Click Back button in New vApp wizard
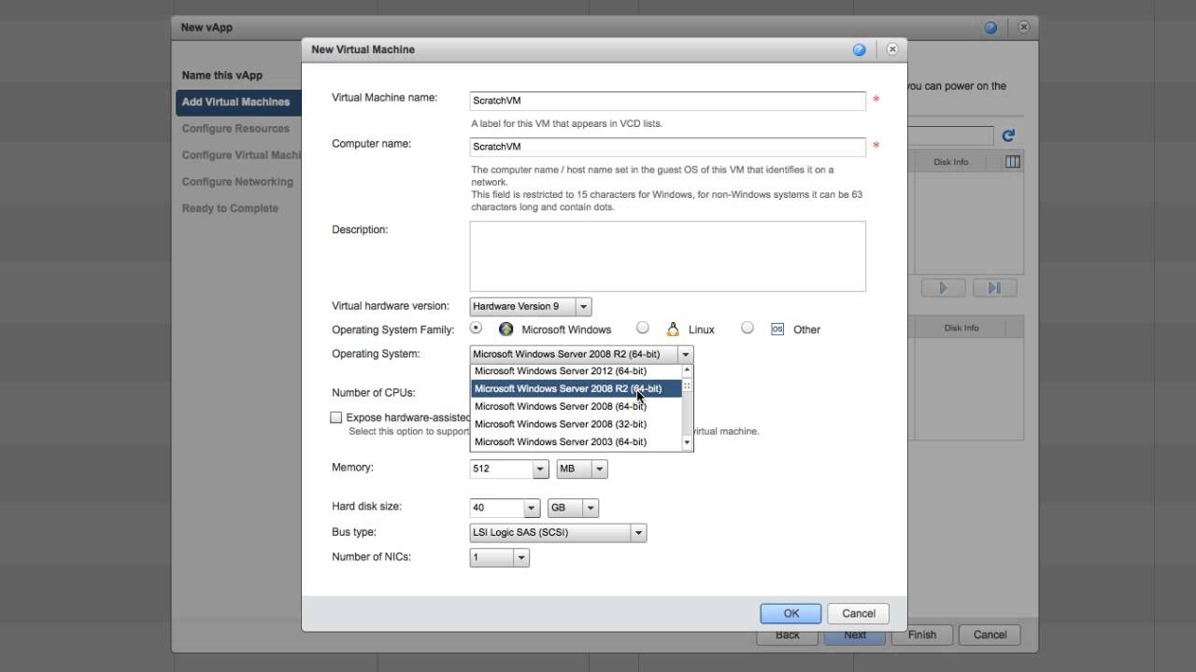Viewport: 1196px width, 672px height. point(787,636)
